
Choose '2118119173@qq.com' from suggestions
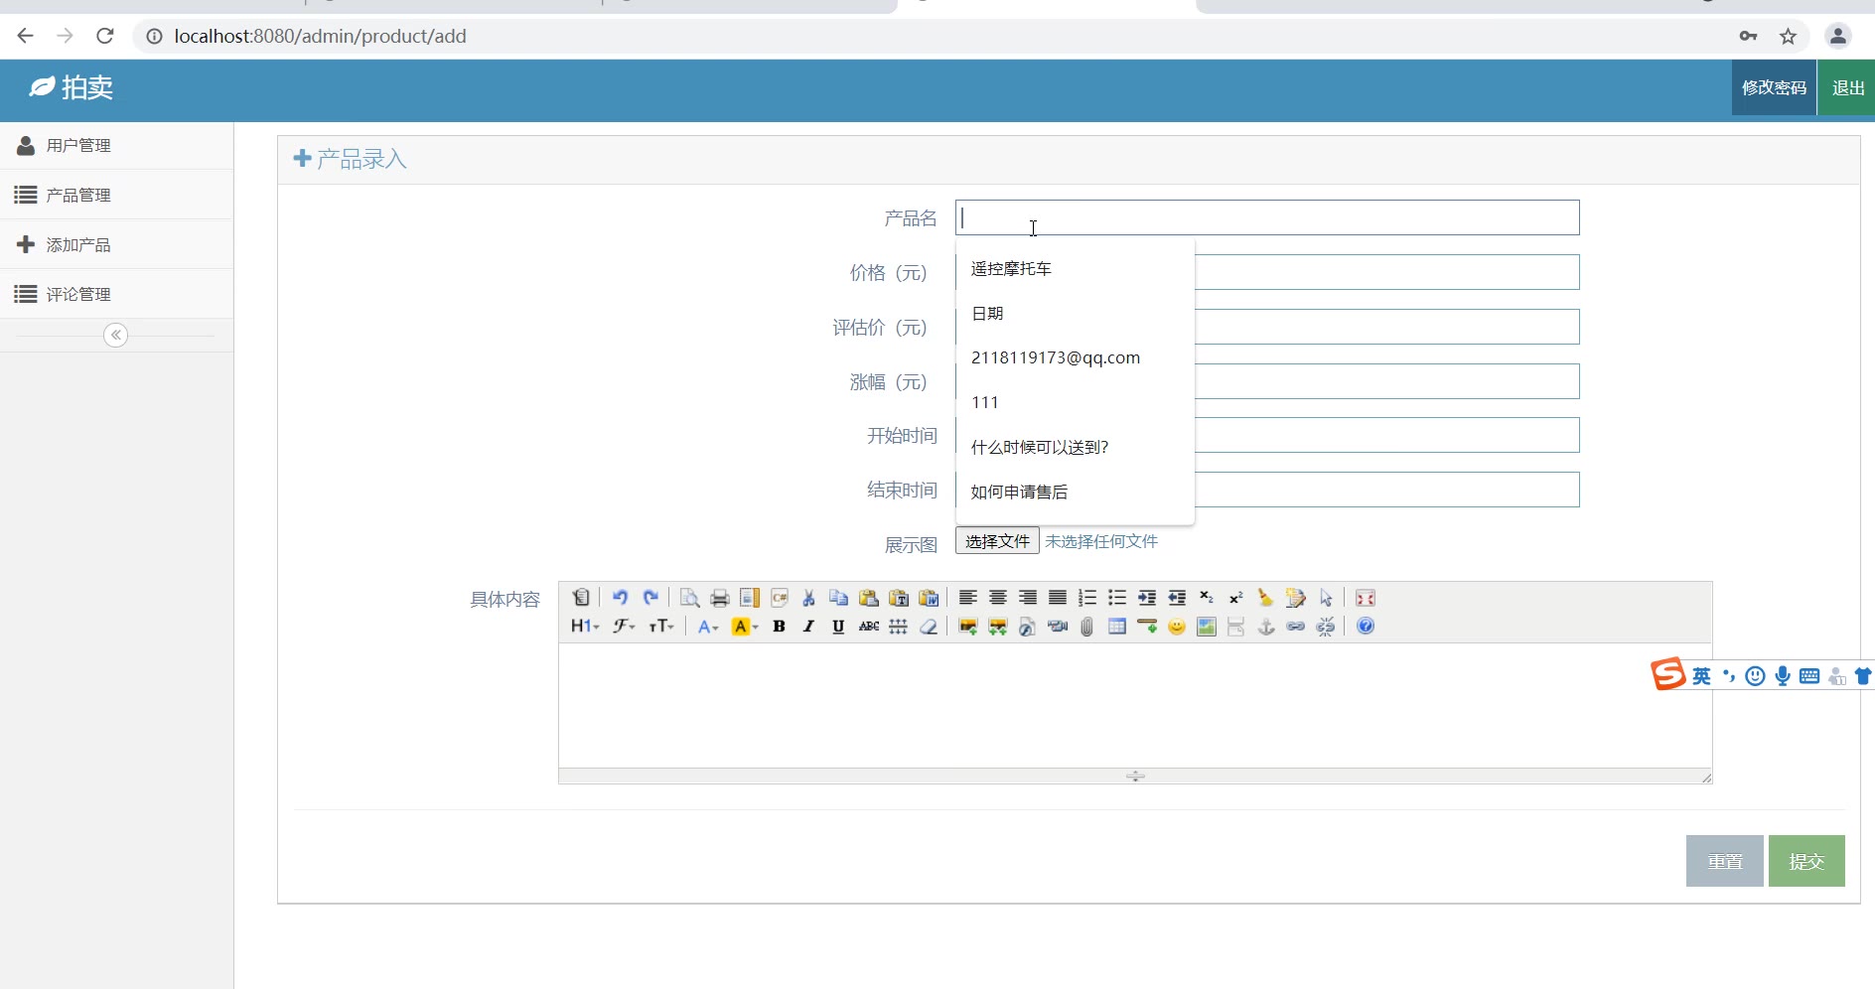pos(1075,357)
